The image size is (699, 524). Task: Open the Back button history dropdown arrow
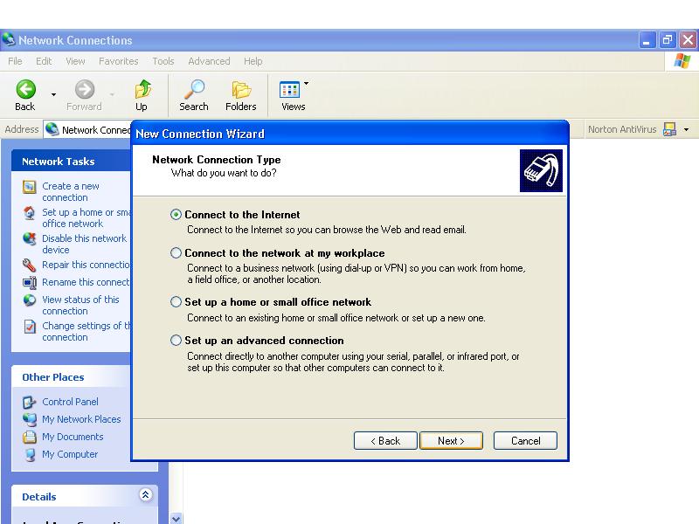click(53, 94)
